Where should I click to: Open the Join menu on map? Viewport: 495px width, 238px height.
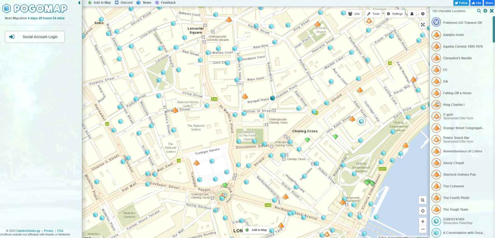[x=354, y=14]
